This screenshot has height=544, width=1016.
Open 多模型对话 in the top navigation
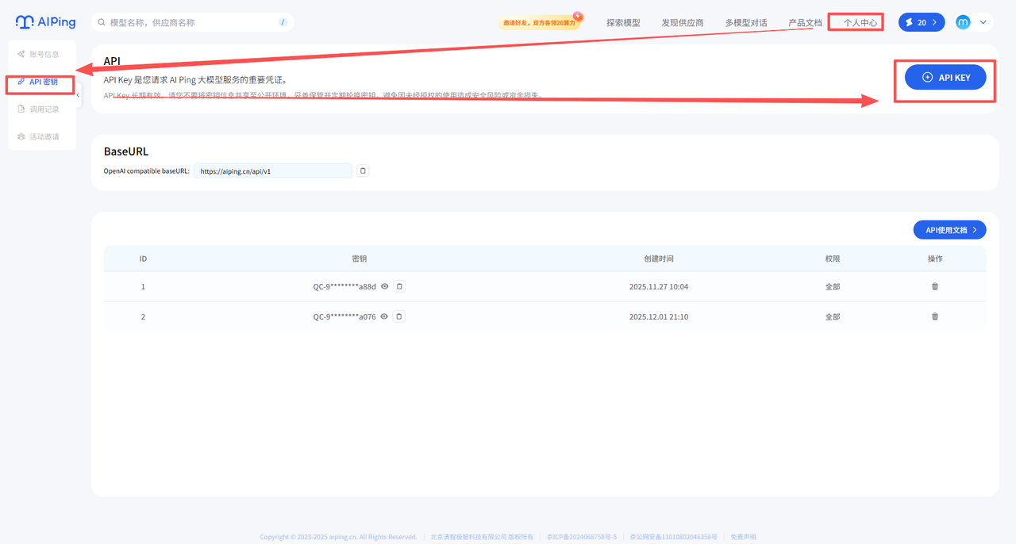coord(746,23)
